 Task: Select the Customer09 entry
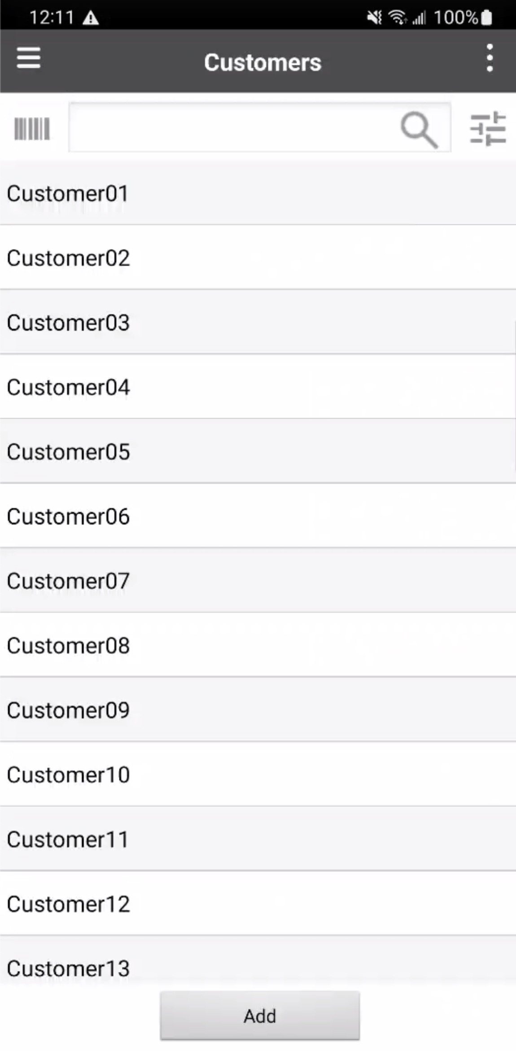(258, 710)
